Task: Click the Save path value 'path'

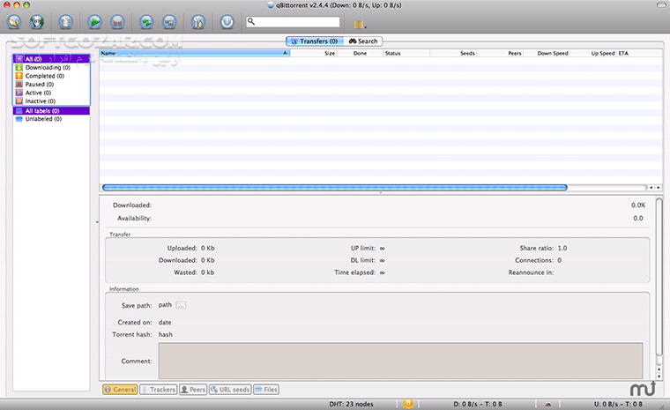Action: (165, 305)
